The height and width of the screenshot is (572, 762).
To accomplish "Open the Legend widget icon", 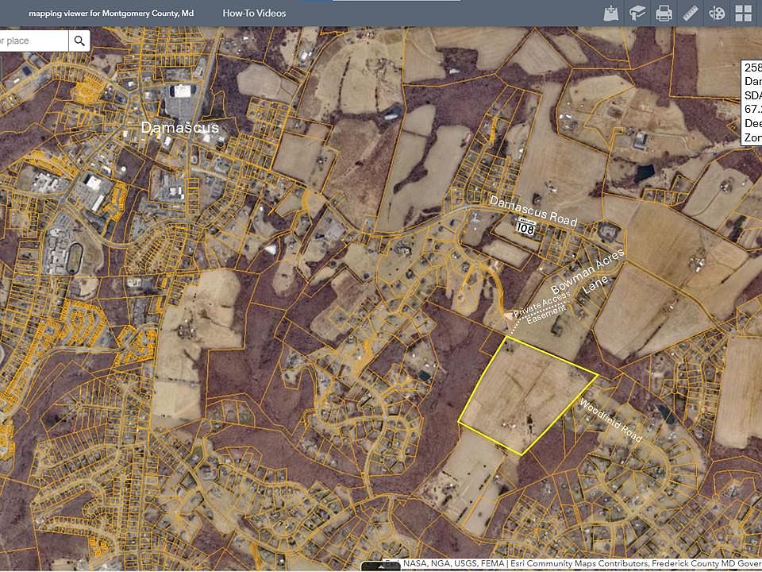I will coord(637,13).
